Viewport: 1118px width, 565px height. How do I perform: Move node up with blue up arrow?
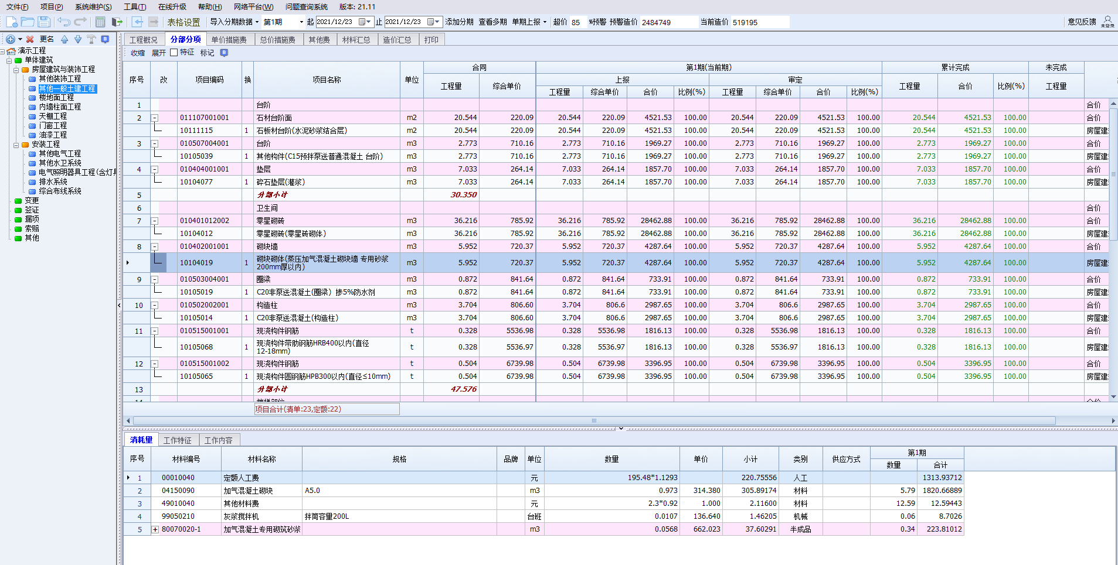pos(64,39)
